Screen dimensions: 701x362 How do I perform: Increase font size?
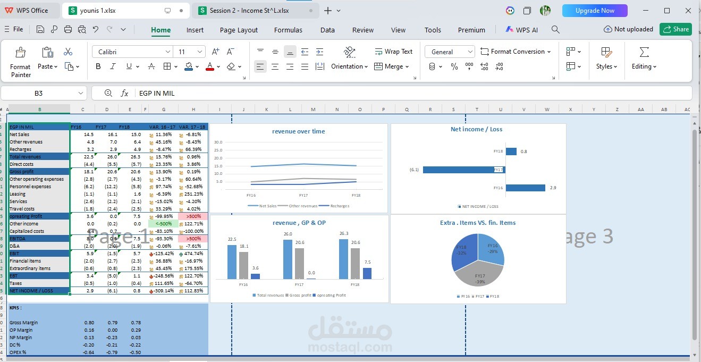(x=215, y=52)
